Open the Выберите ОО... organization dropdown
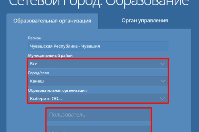This screenshot has width=199, height=132. [x=98, y=98]
